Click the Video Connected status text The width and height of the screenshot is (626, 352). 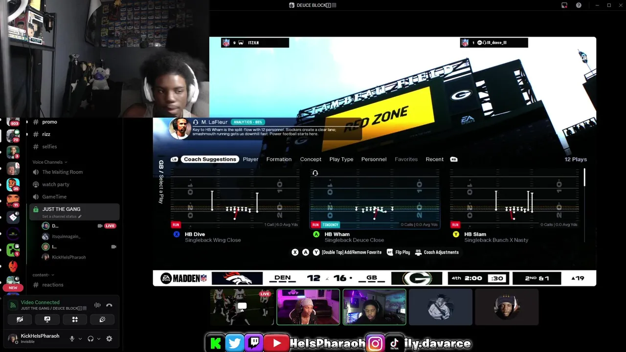40,302
